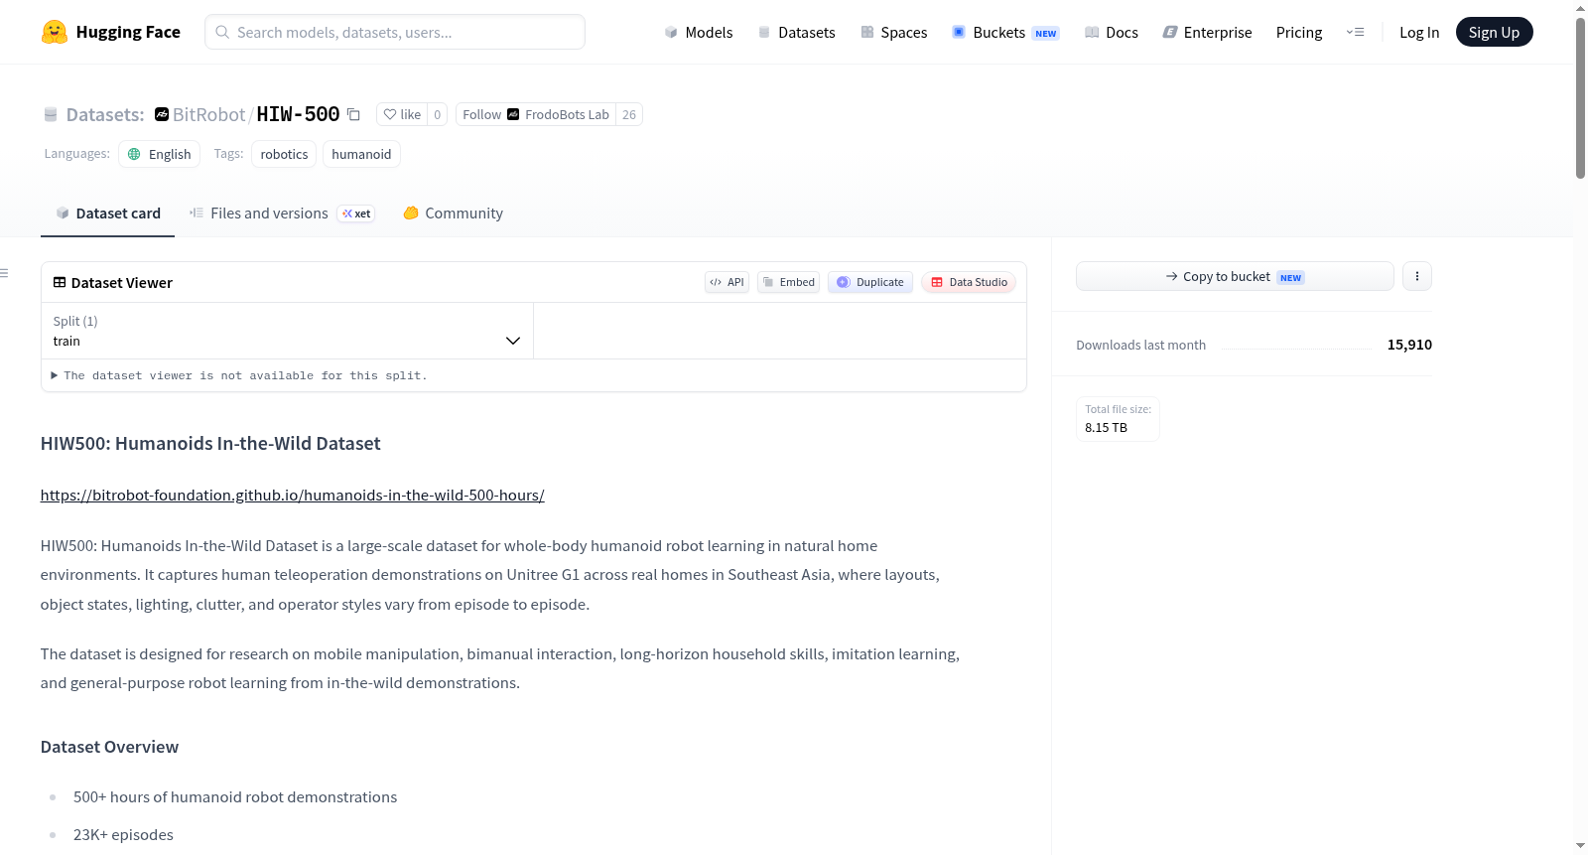This screenshot has height=855, width=1588.
Task: Open the Embed viewer option
Action: pyautogui.click(x=789, y=282)
